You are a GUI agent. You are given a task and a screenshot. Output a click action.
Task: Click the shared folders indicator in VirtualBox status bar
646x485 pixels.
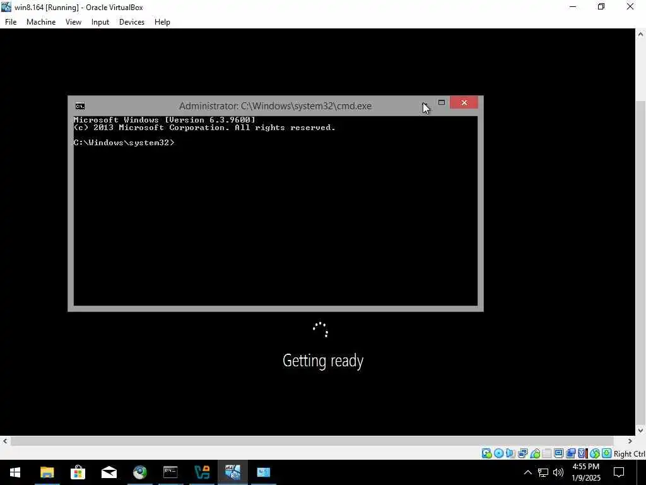(547, 453)
